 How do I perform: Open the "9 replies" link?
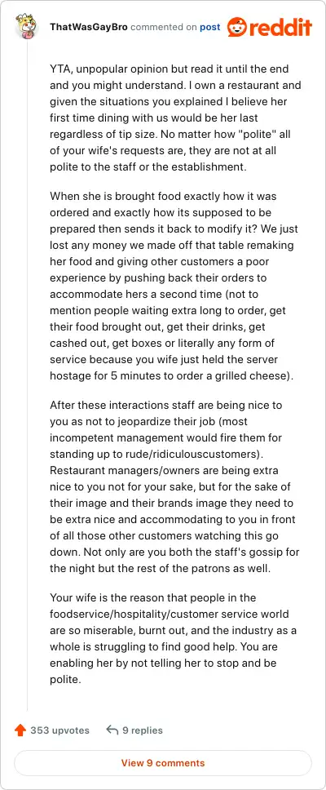(x=143, y=730)
